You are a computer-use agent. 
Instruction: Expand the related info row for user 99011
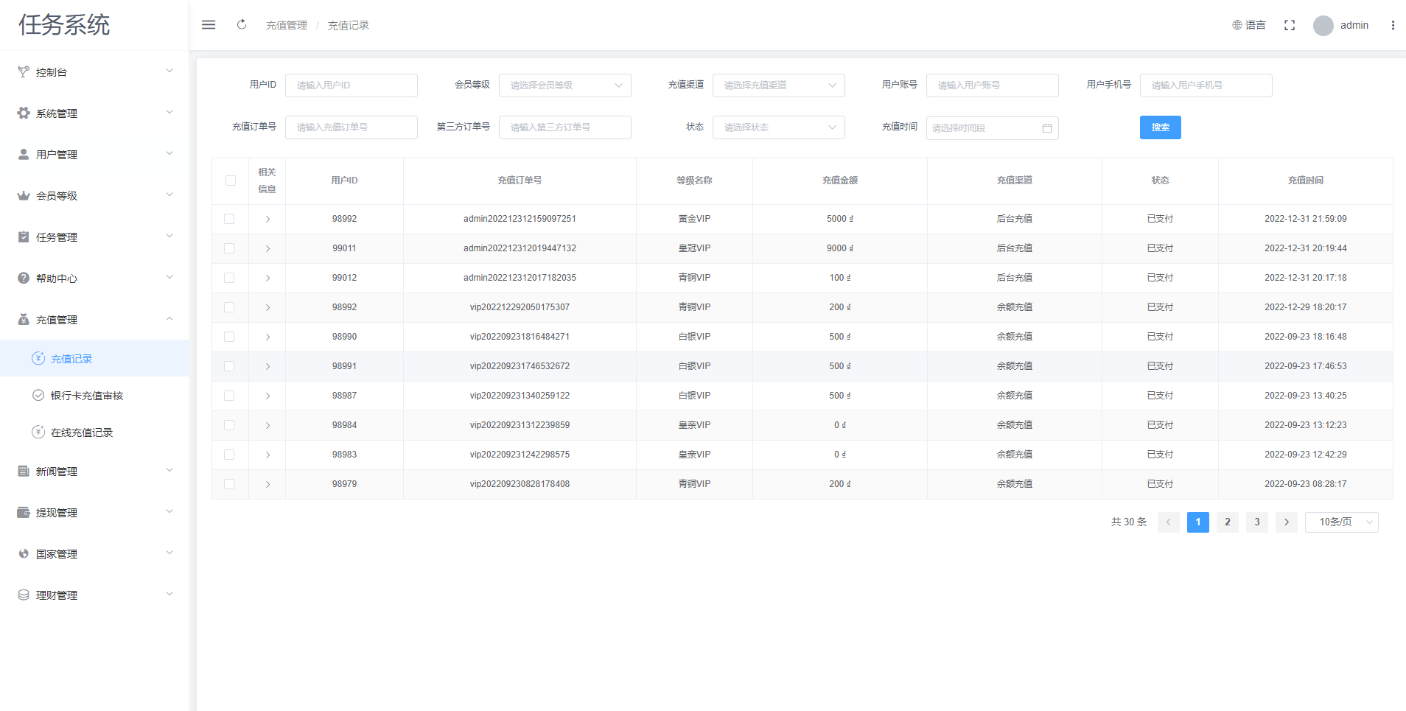pos(267,248)
